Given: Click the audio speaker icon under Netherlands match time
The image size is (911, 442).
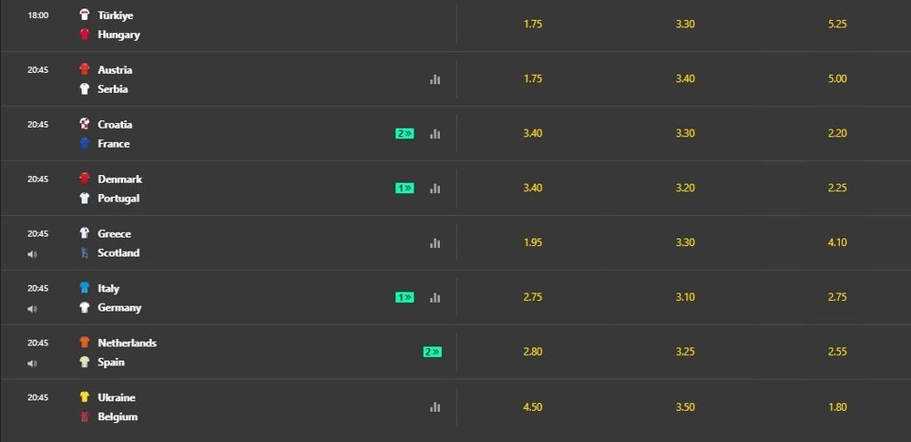Looking at the screenshot, I should coord(32,364).
